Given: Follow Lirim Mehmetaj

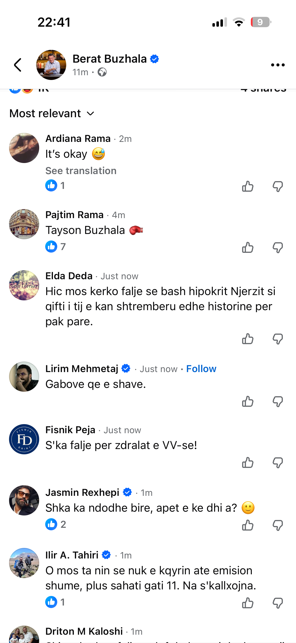Looking at the screenshot, I should pyautogui.click(x=201, y=369).
